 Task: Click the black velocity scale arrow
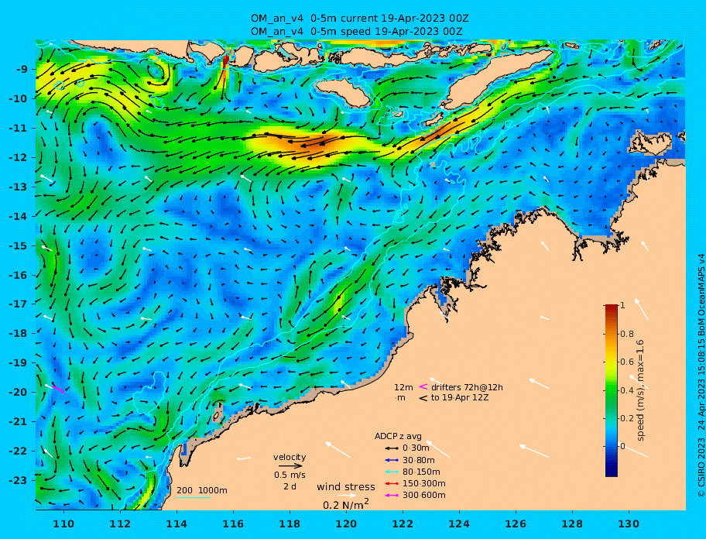tap(290, 466)
